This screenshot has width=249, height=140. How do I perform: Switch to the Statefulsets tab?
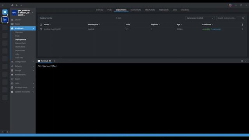point(150,10)
